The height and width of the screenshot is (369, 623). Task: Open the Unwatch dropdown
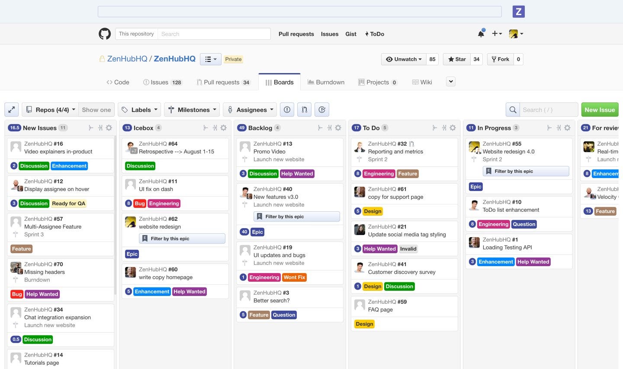click(404, 59)
